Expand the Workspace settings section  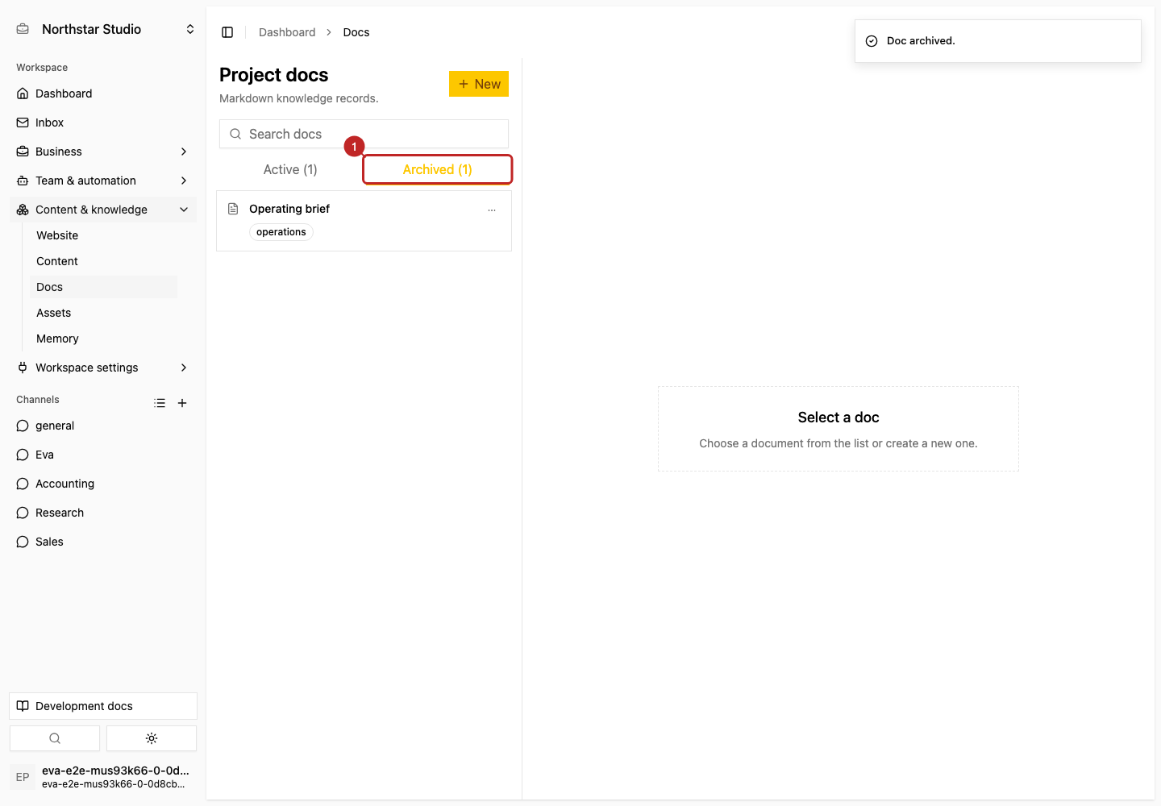pyautogui.click(x=184, y=368)
